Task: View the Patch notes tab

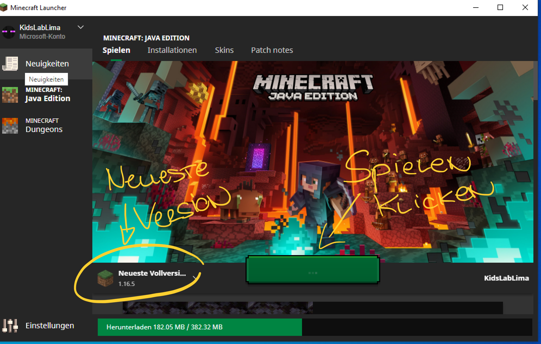Action: click(272, 50)
